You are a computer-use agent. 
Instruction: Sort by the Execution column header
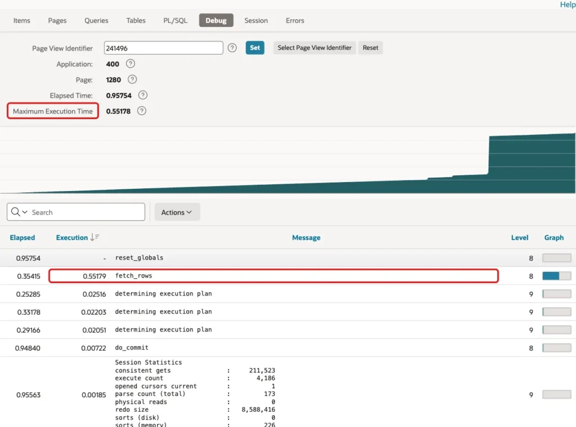(72, 237)
